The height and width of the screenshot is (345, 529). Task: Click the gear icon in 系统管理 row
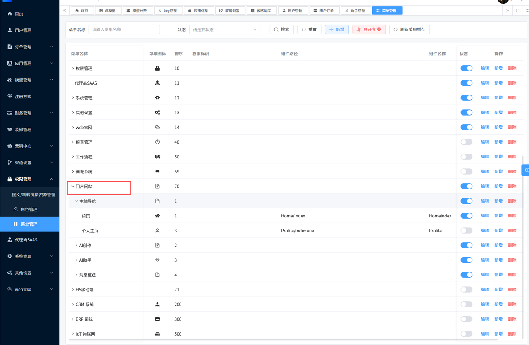(157, 98)
